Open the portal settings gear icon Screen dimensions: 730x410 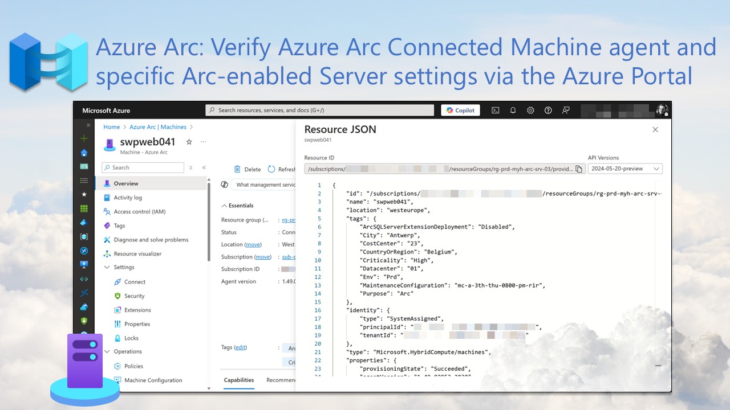click(x=530, y=110)
